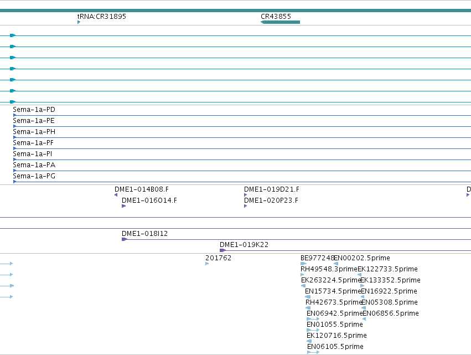The image size is (471, 355).
Task: Select the EN01055.5prime EST label
Action: click(335, 325)
